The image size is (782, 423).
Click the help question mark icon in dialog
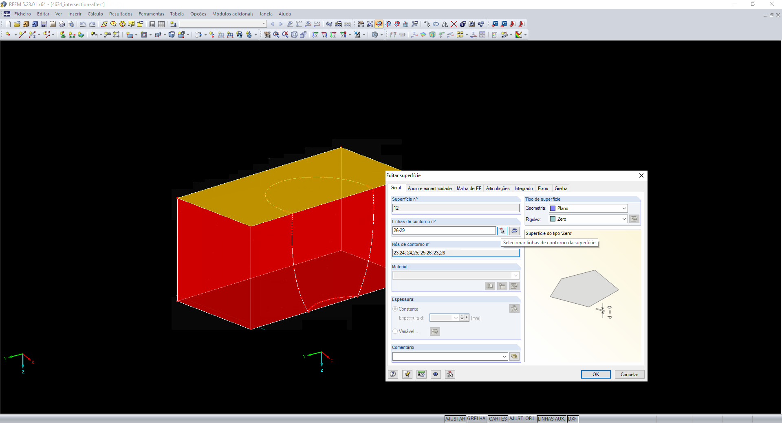pyautogui.click(x=393, y=374)
